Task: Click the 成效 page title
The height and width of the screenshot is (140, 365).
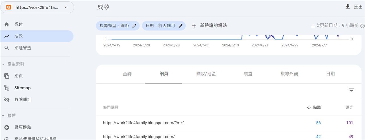Action: point(103,7)
